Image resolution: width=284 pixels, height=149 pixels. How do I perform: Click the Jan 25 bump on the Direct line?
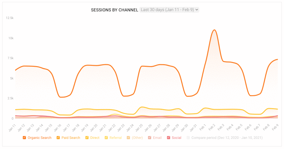click(142, 107)
